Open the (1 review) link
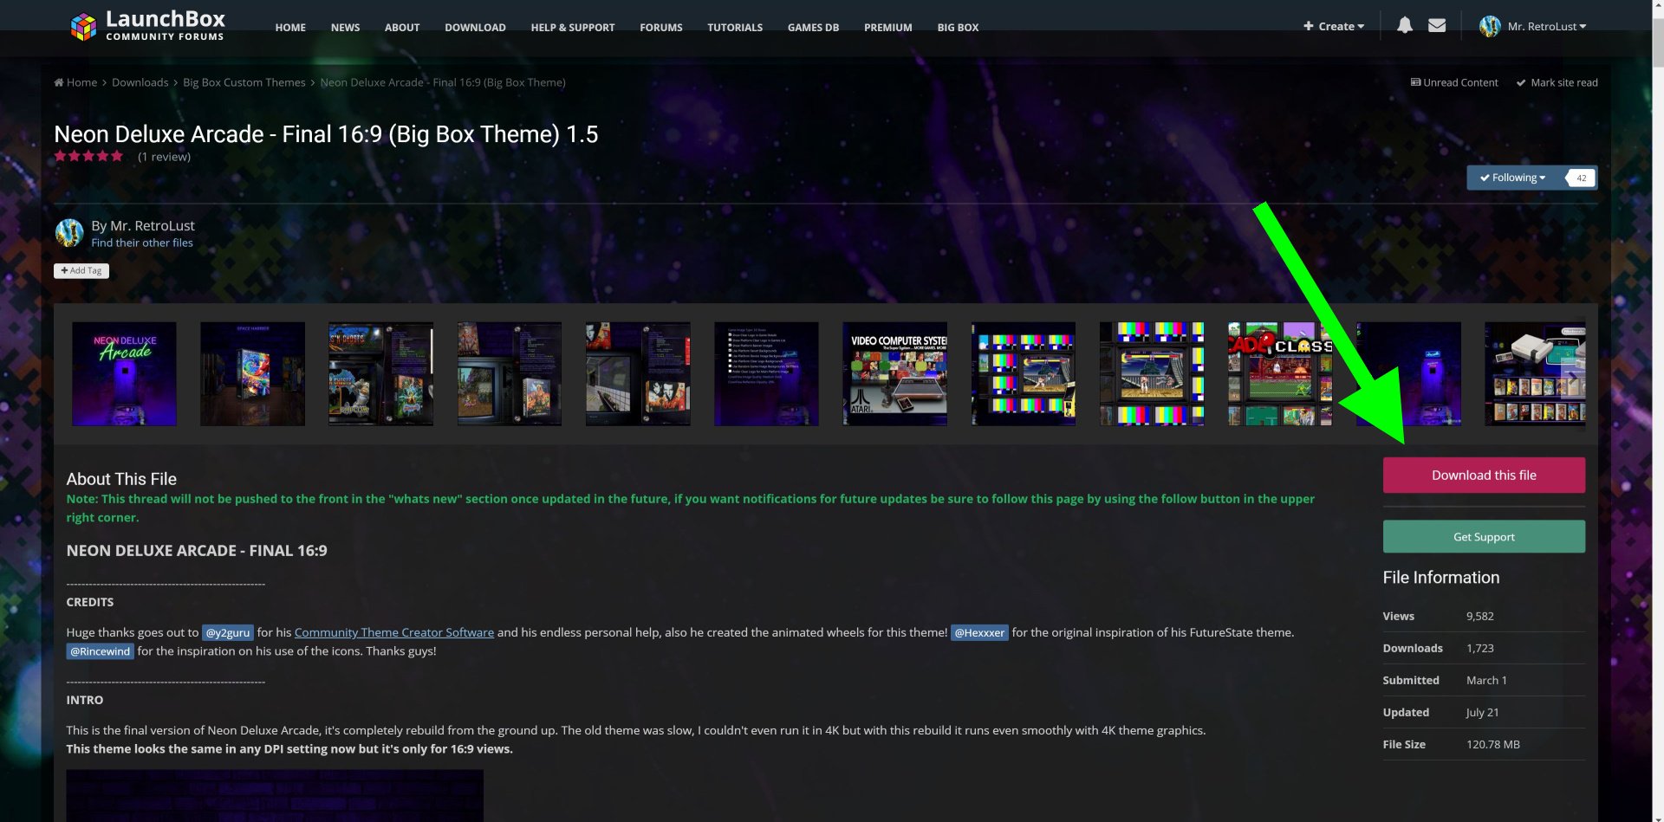The width and height of the screenshot is (1664, 822). tap(164, 157)
